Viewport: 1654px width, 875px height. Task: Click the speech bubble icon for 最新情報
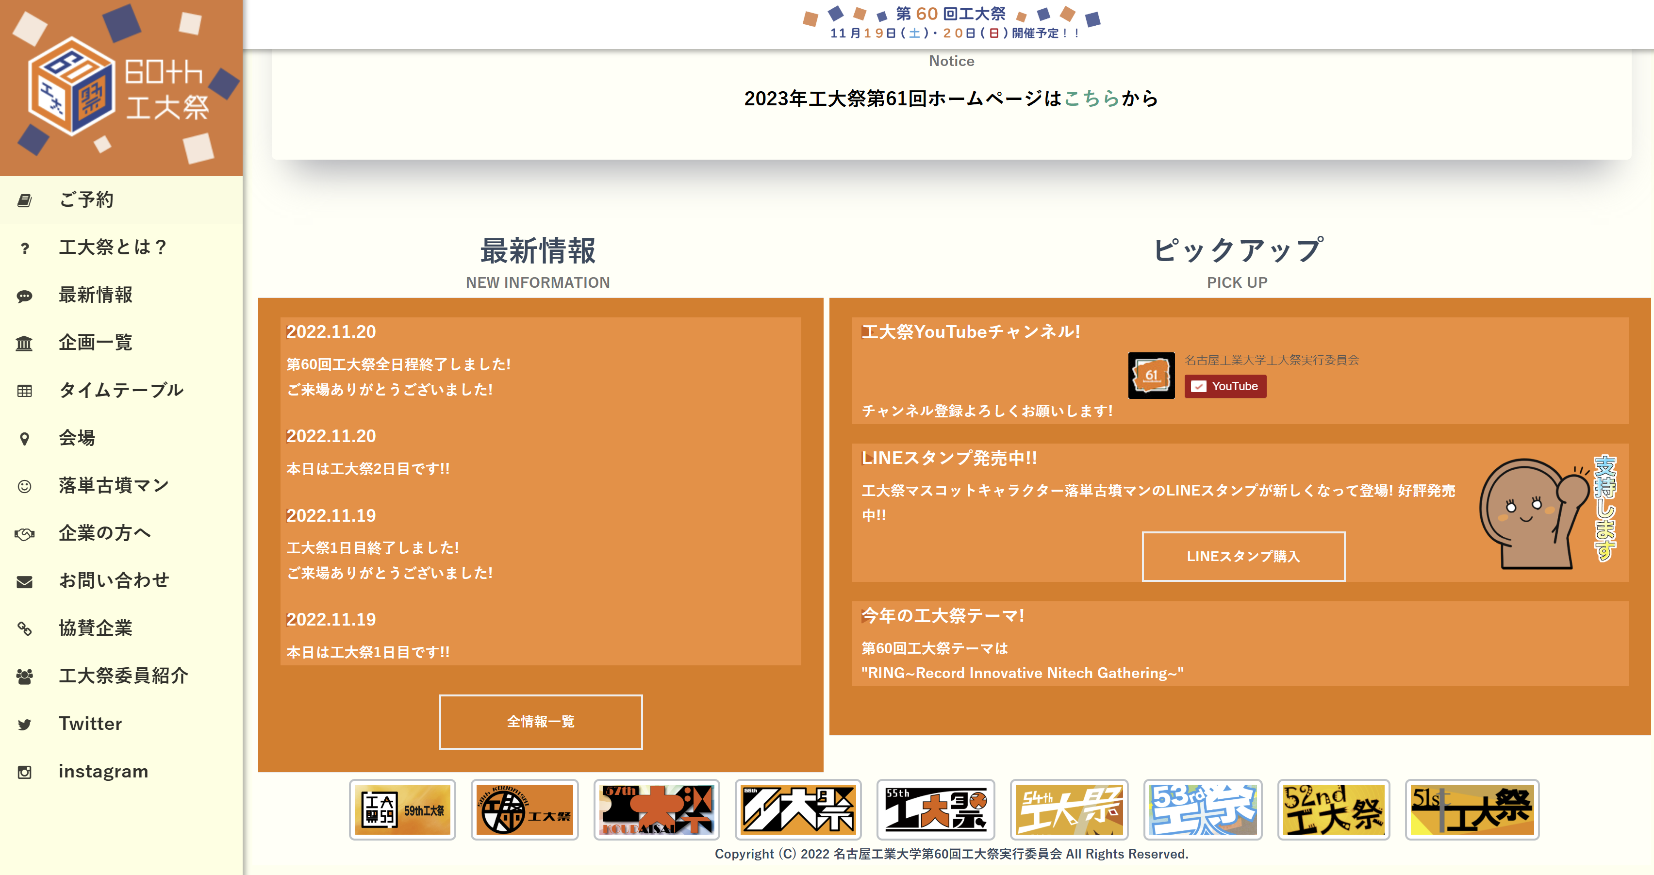click(24, 296)
